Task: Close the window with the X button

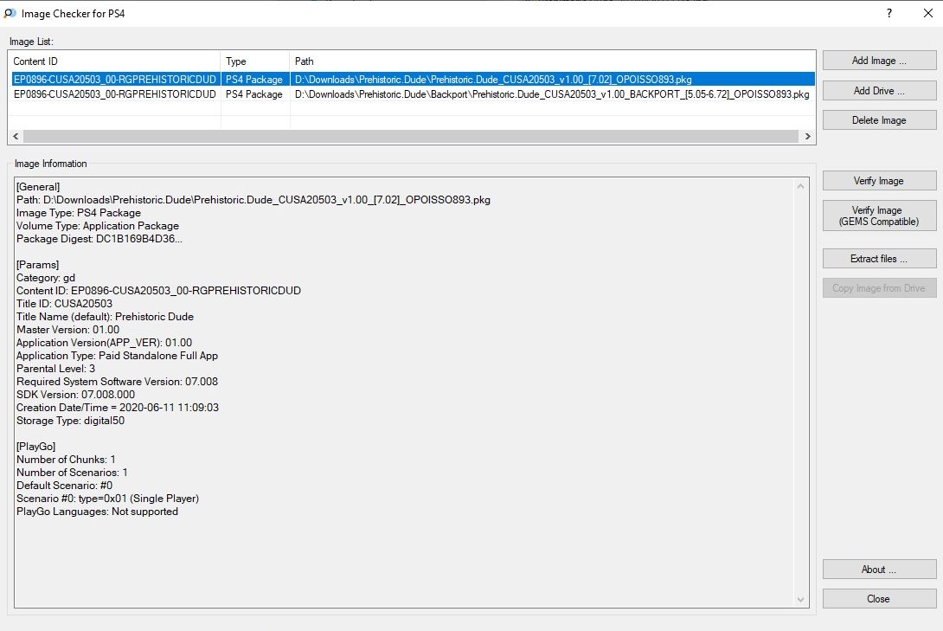Action: (928, 13)
